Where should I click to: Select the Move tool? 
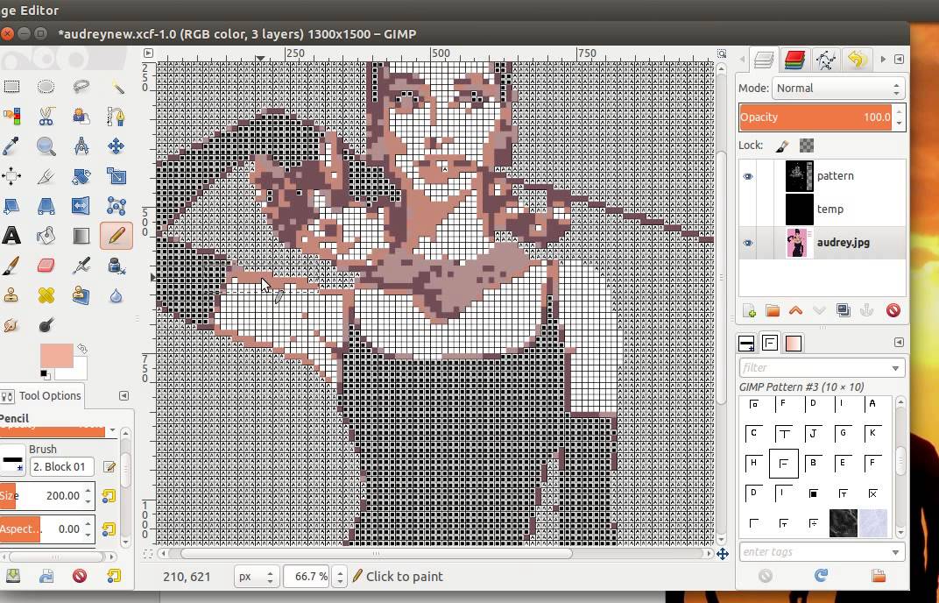116,145
